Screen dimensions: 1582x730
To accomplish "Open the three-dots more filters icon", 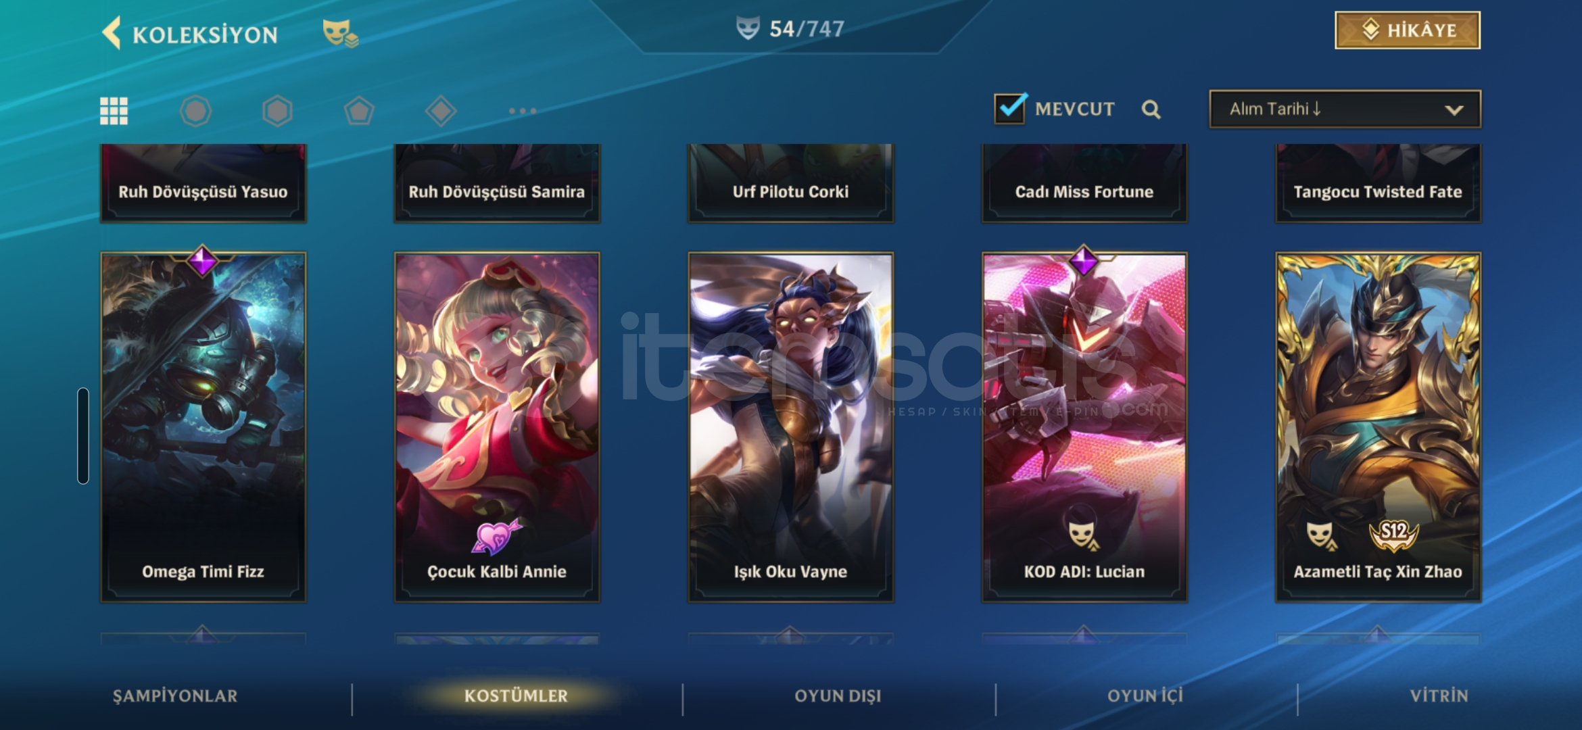I will 523,111.
